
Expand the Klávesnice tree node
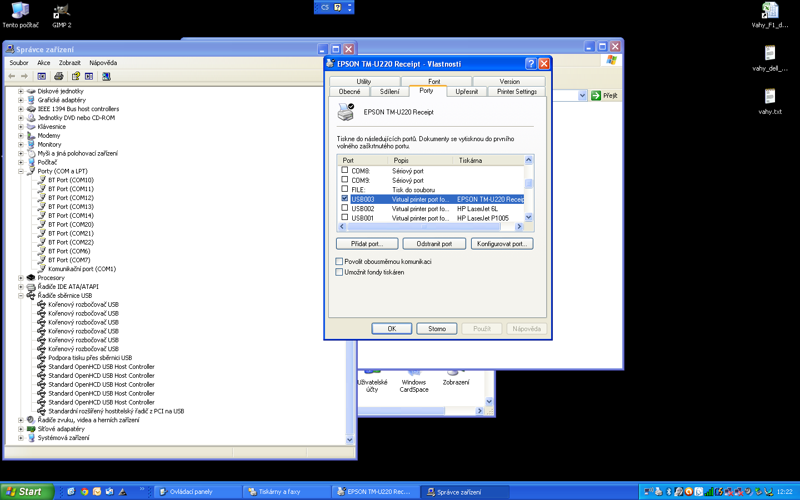(21, 127)
